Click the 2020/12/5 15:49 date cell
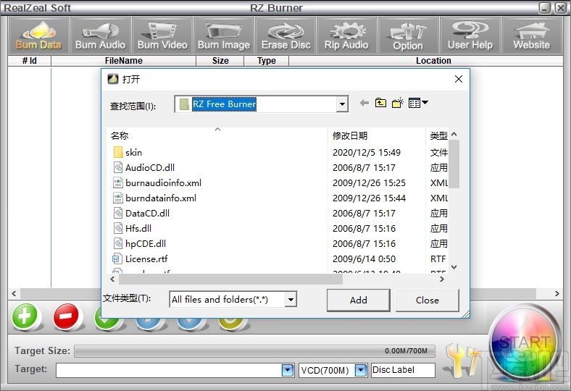 (x=367, y=152)
